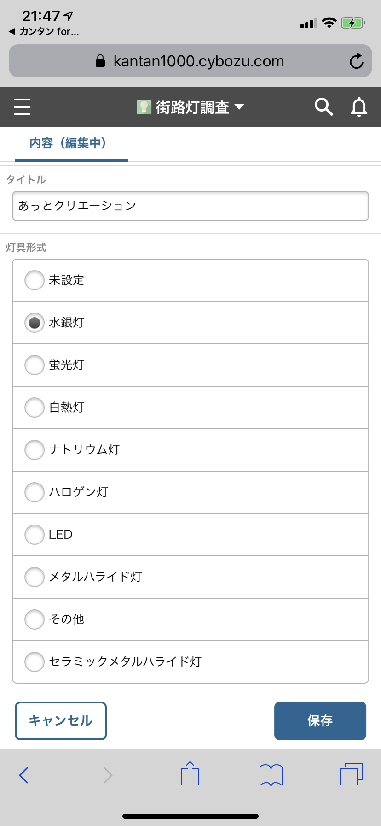Click the キャンセル button
This screenshot has width=381, height=826.
(x=61, y=721)
